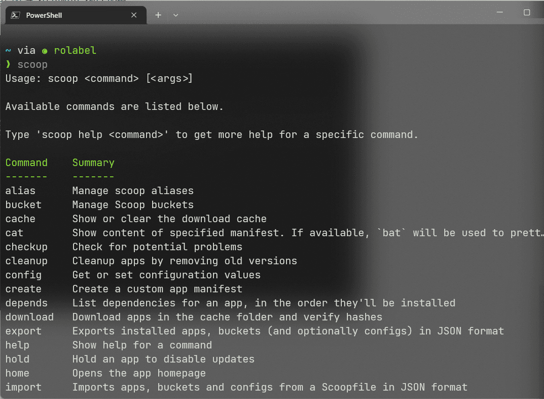The image size is (544, 399).
Task: Click the PowerShell tab icon
Action: point(15,15)
